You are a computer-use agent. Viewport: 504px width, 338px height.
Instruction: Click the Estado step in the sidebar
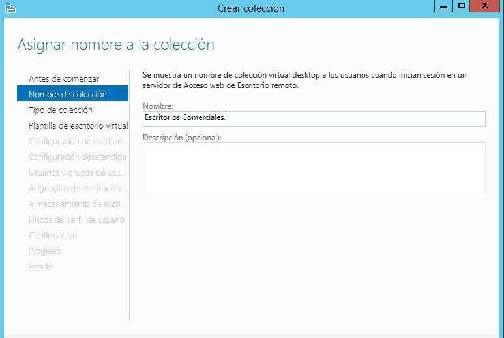(41, 267)
